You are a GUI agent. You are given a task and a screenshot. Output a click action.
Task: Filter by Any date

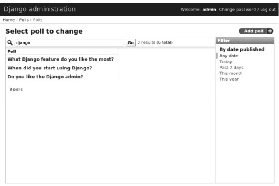pos(229,56)
